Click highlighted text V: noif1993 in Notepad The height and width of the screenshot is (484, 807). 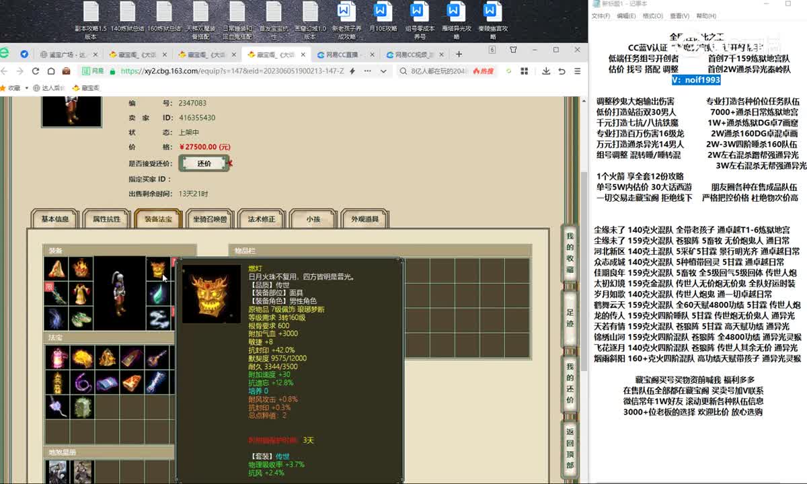pos(696,80)
